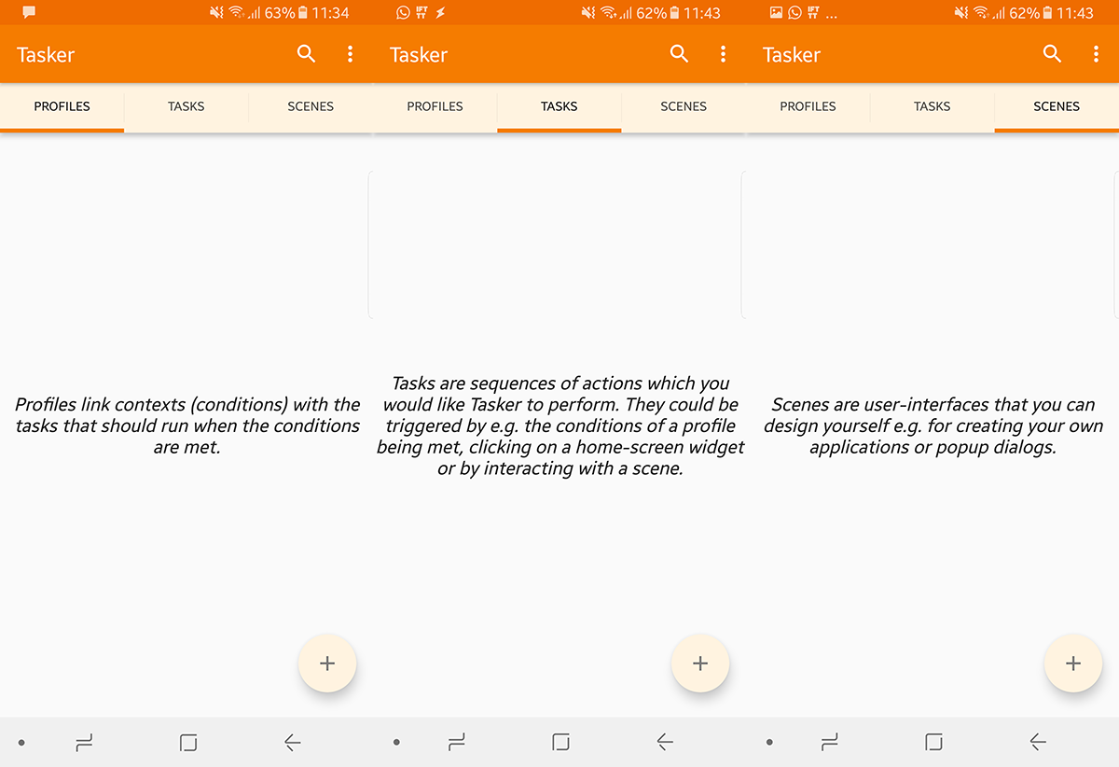
Task: Select the highlighted TASKS tab
Action: pyautogui.click(x=559, y=106)
